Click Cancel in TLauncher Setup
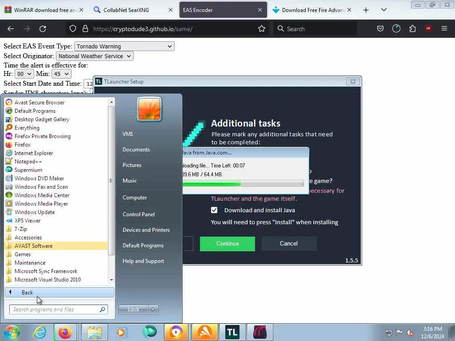Image resolution: width=455 pixels, height=341 pixels. pyautogui.click(x=289, y=244)
